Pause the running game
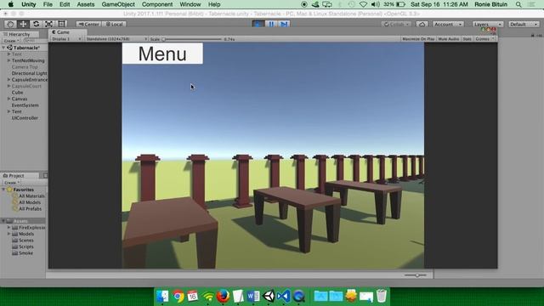 (271, 24)
